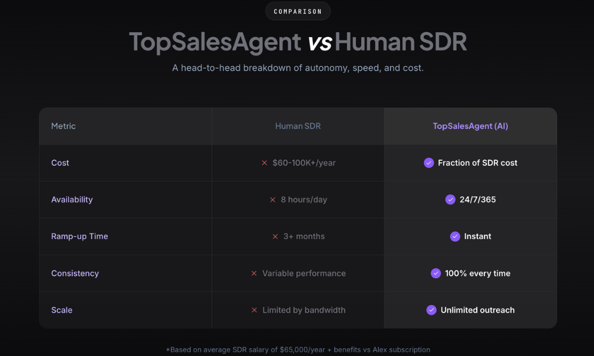
Task: Select the 'Human SDR' column header
Action: (298, 126)
